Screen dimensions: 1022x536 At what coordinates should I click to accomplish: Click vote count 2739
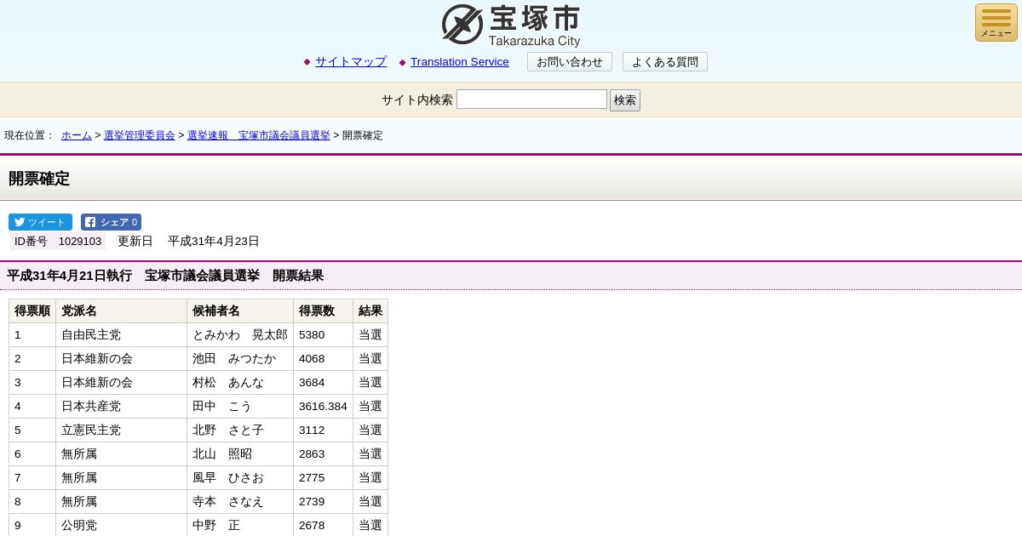(324, 502)
